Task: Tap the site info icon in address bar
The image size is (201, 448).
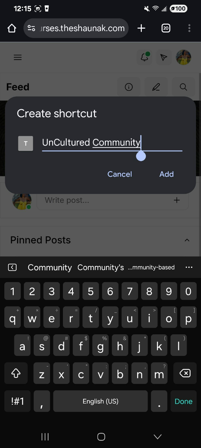Action: 31,28
